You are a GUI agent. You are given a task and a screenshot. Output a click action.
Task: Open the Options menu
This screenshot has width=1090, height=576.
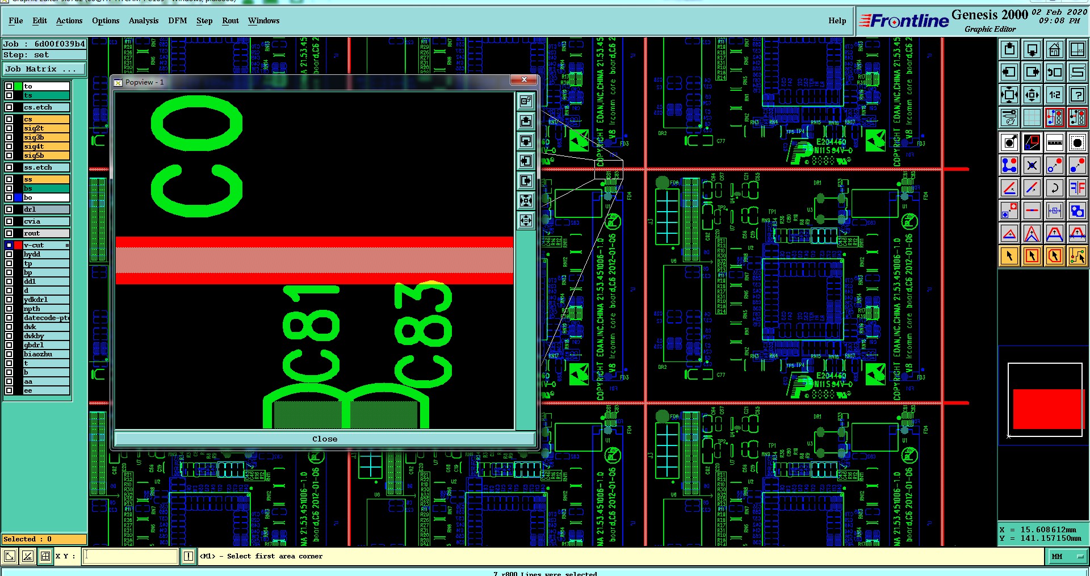point(106,20)
